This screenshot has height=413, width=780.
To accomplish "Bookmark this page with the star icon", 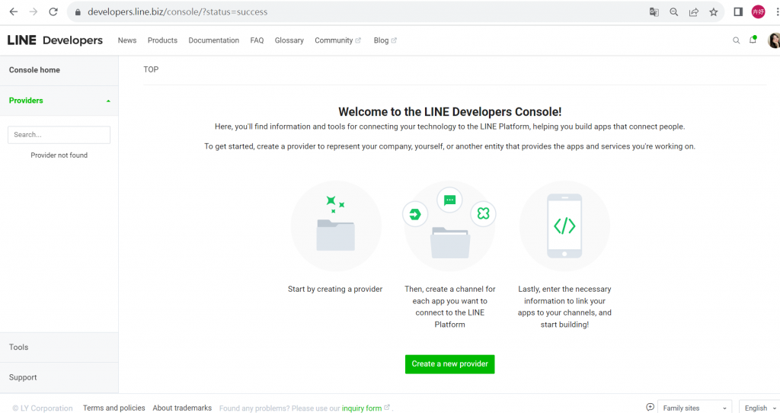I will [713, 12].
